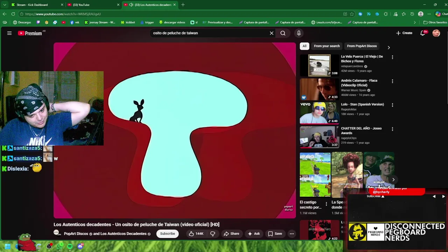Image resolution: width=448 pixels, height=252 pixels.
Task: Show next Shorts with the shelf arrow
Action: click(393, 180)
